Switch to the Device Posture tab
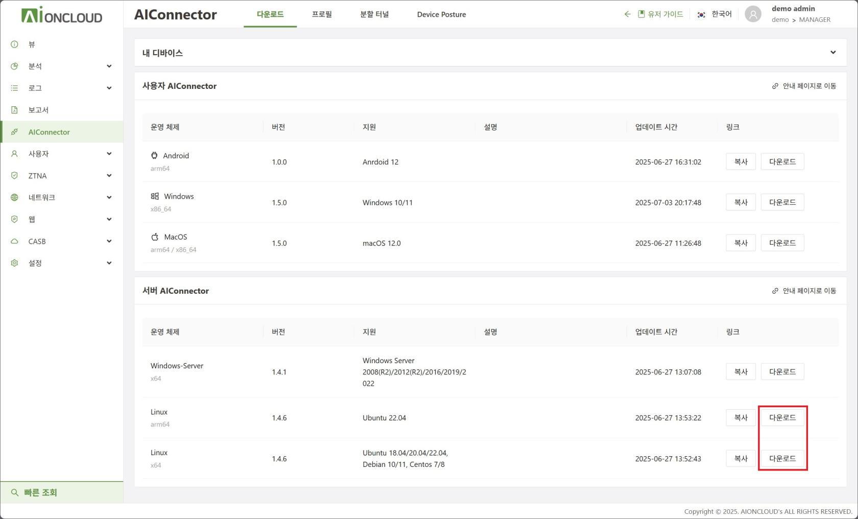This screenshot has height=519, width=858. point(441,14)
